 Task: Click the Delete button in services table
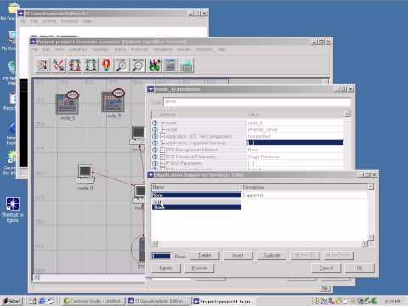click(205, 256)
